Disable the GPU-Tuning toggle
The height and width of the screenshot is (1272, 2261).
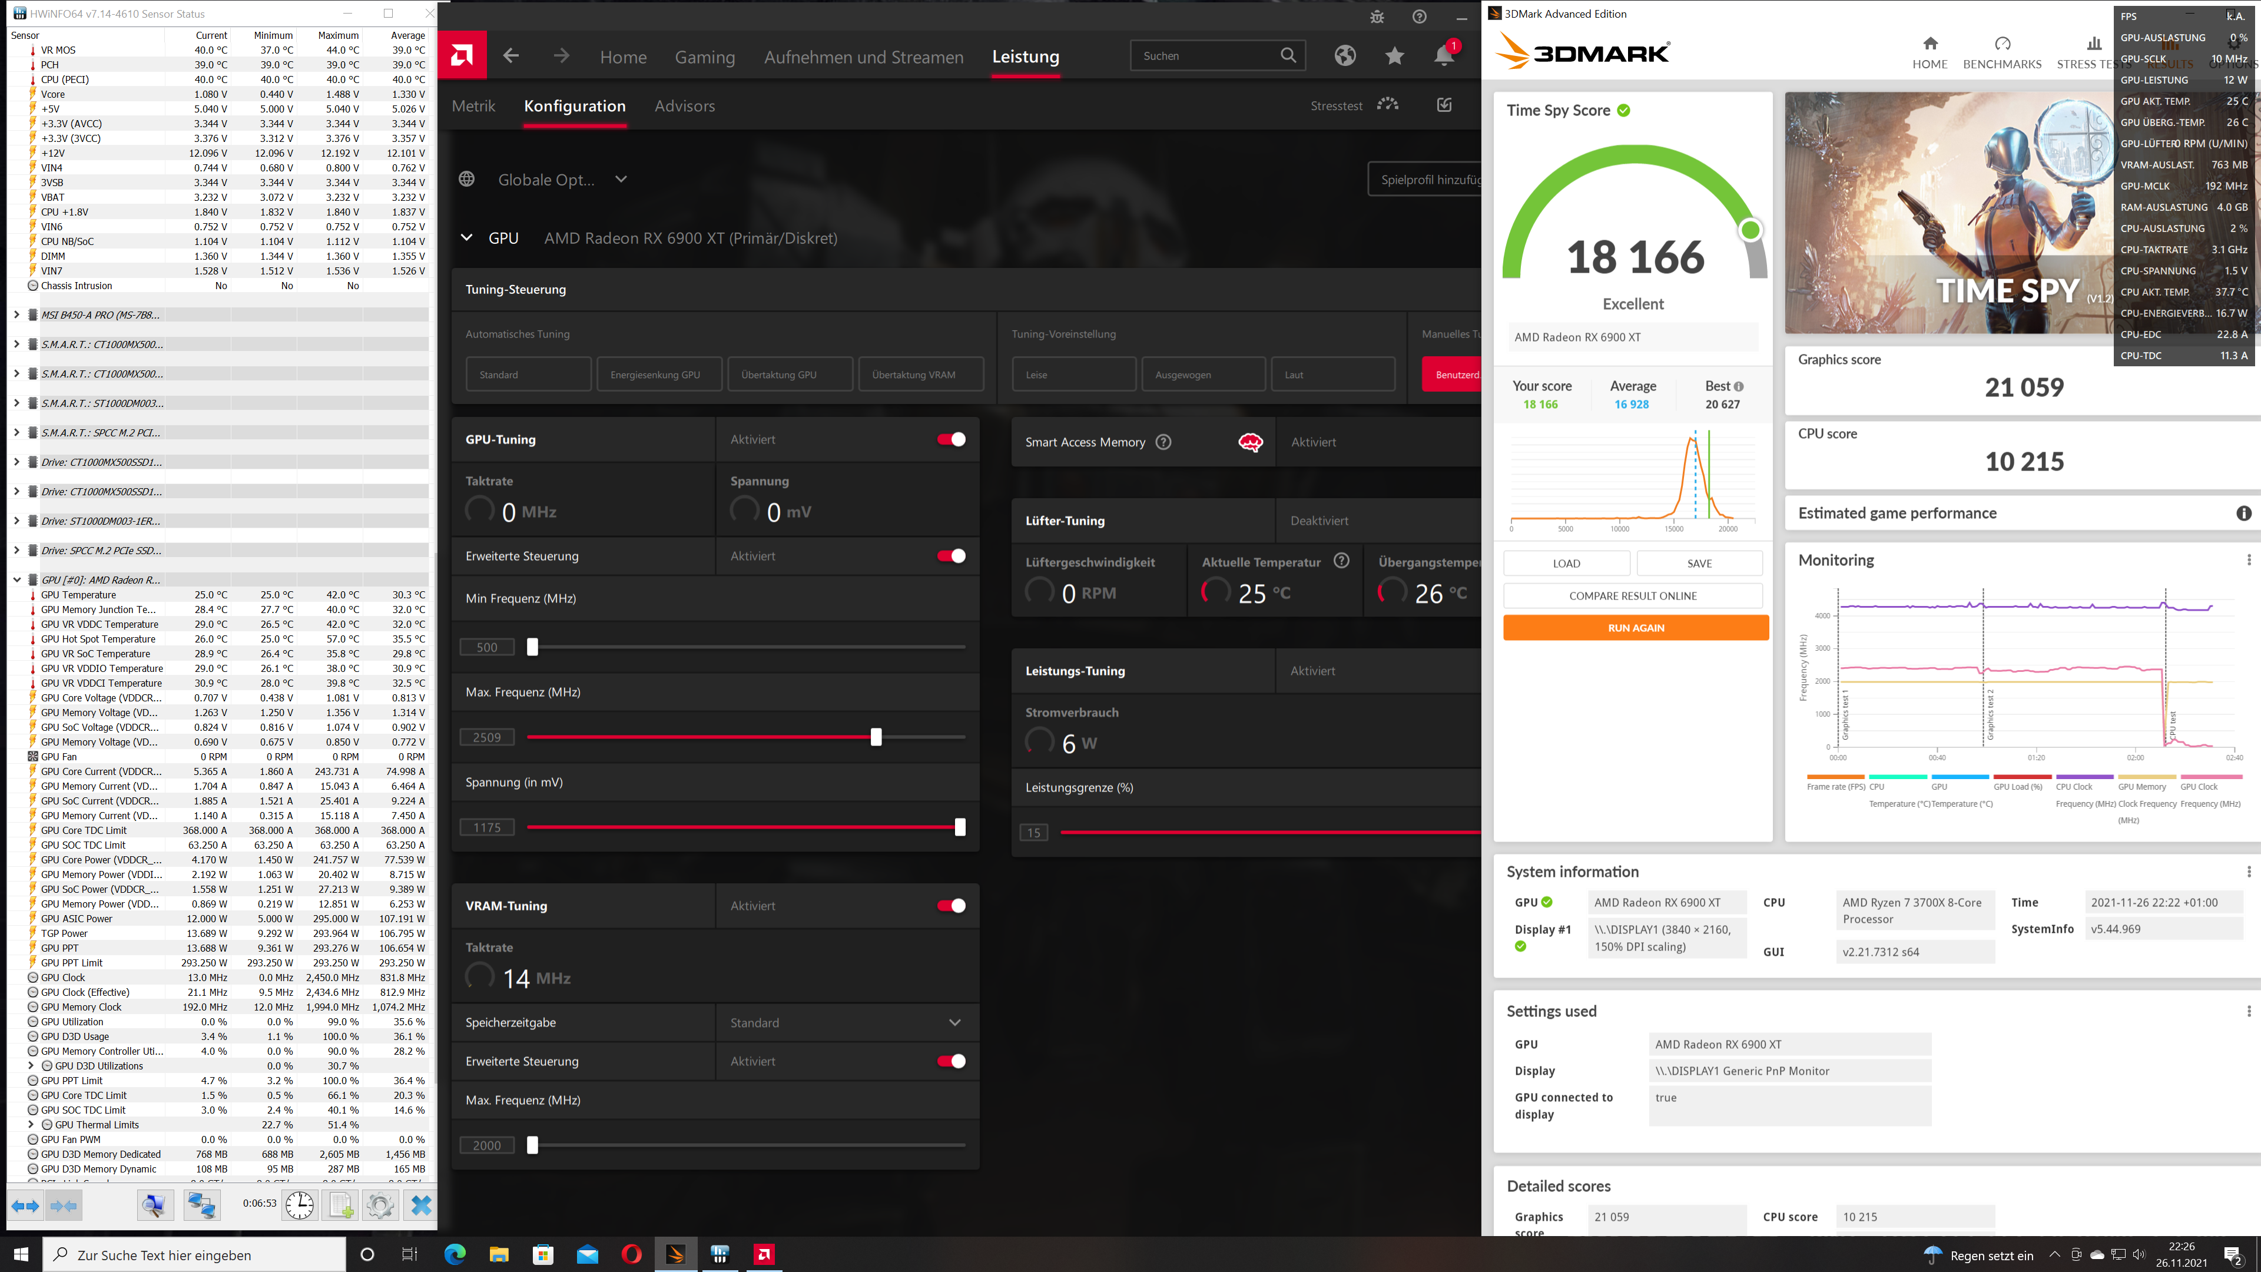click(x=952, y=440)
